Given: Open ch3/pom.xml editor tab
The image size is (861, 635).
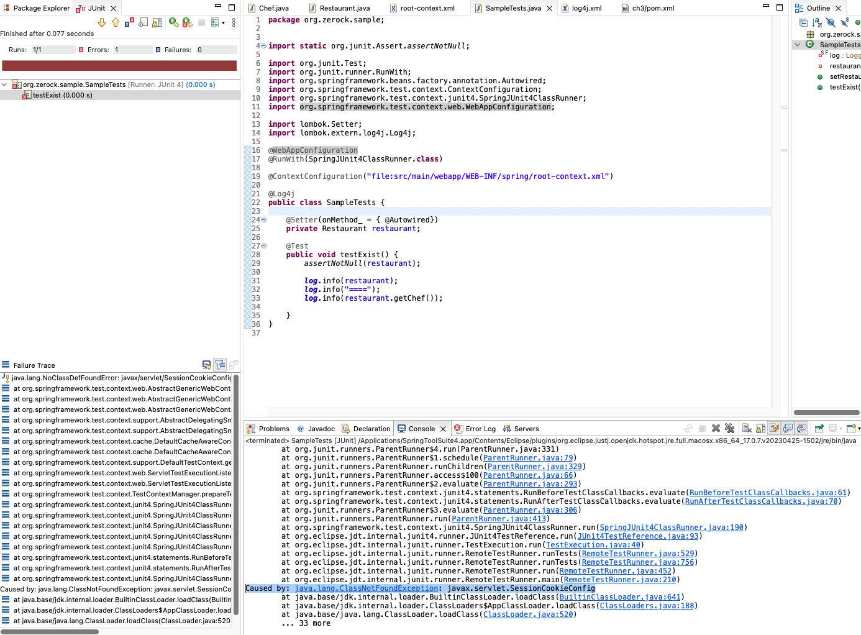Looking at the screenshot, I should (648, 8).
